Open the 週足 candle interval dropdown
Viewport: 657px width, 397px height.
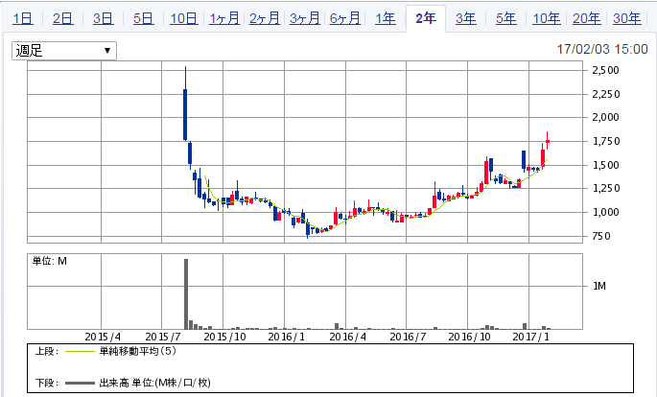64,51
